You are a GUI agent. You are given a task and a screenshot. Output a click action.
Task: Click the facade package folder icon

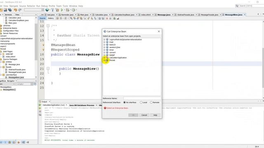click(x=4, y=67)
